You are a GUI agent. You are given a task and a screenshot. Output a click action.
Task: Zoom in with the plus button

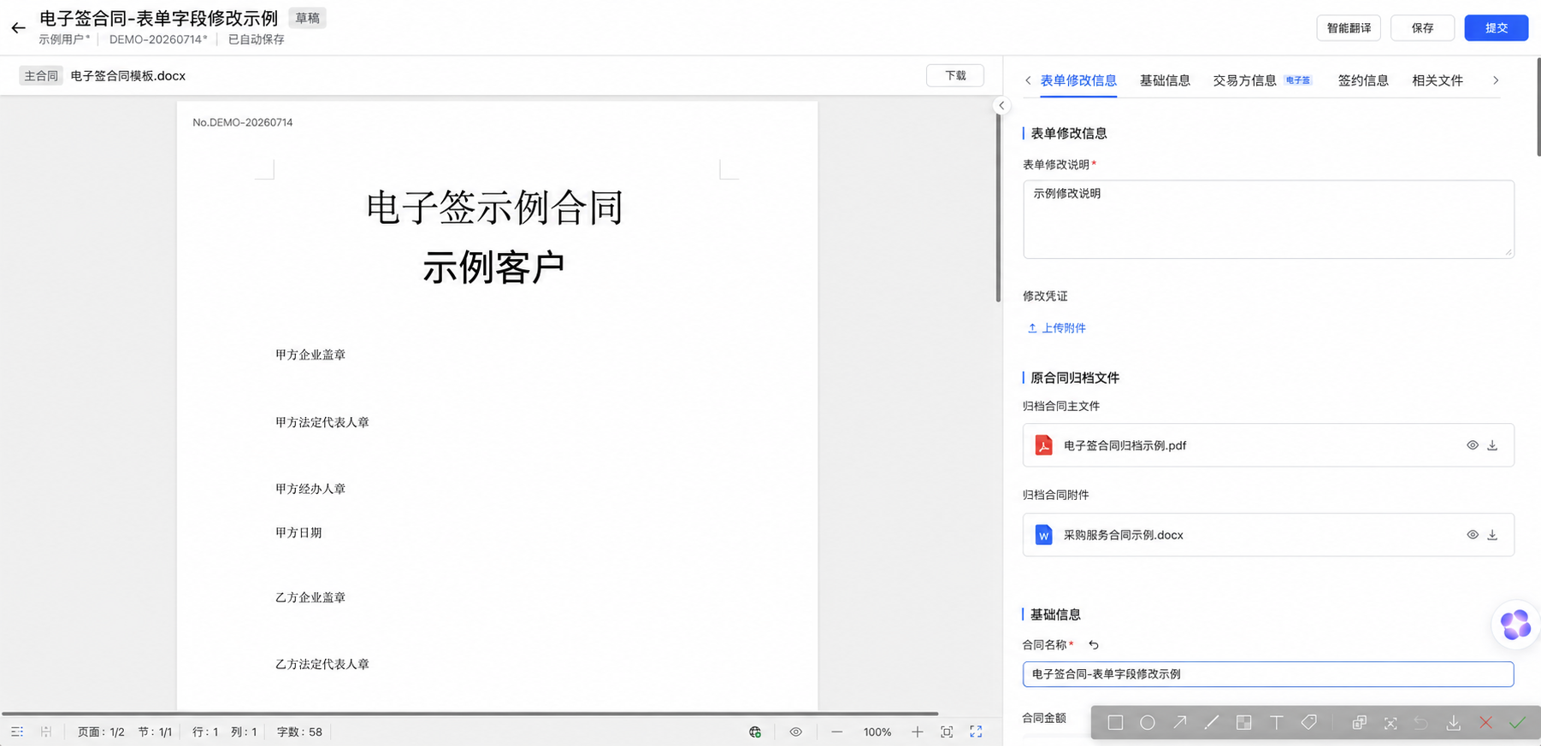[x=917, y=732]
